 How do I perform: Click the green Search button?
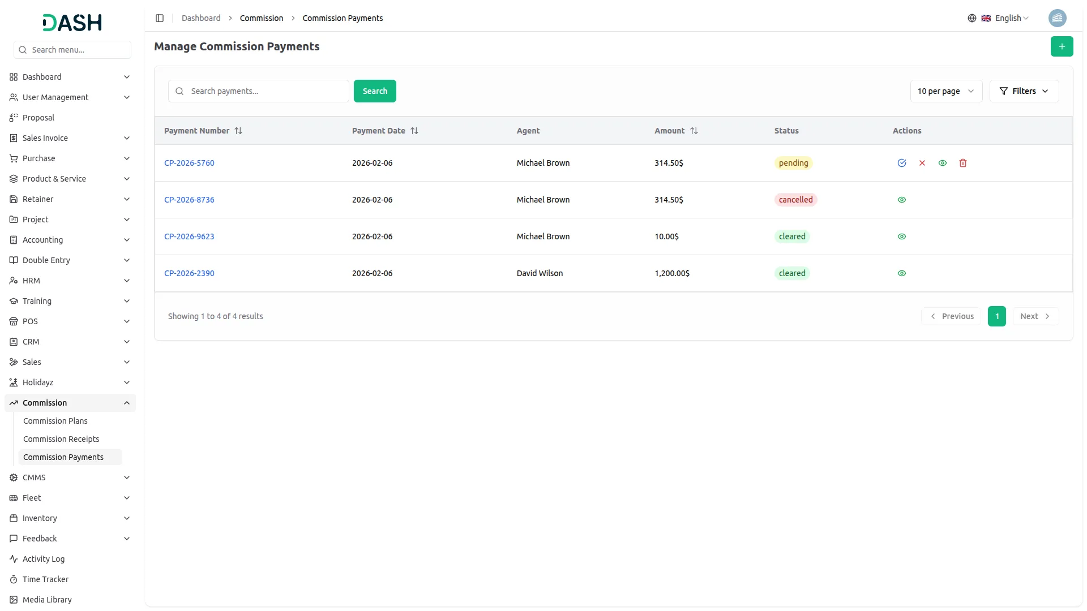pyautogui.click(x=375, y=91)
